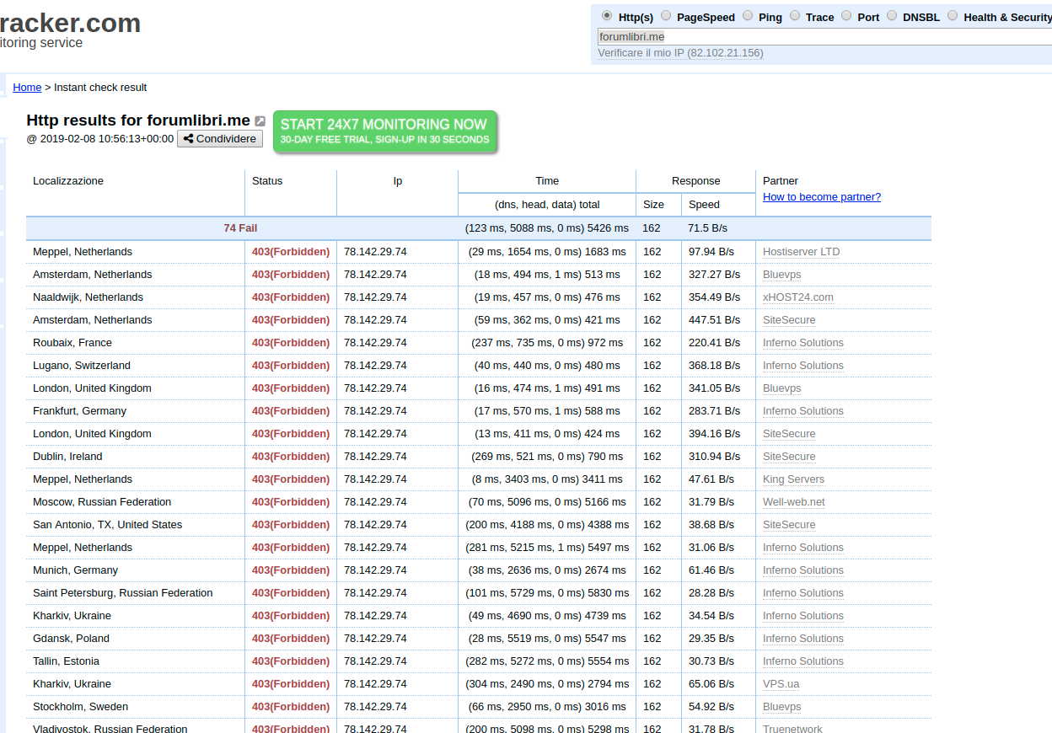Open Inferno Solutions link in Gdansk row

click(803, 639)
